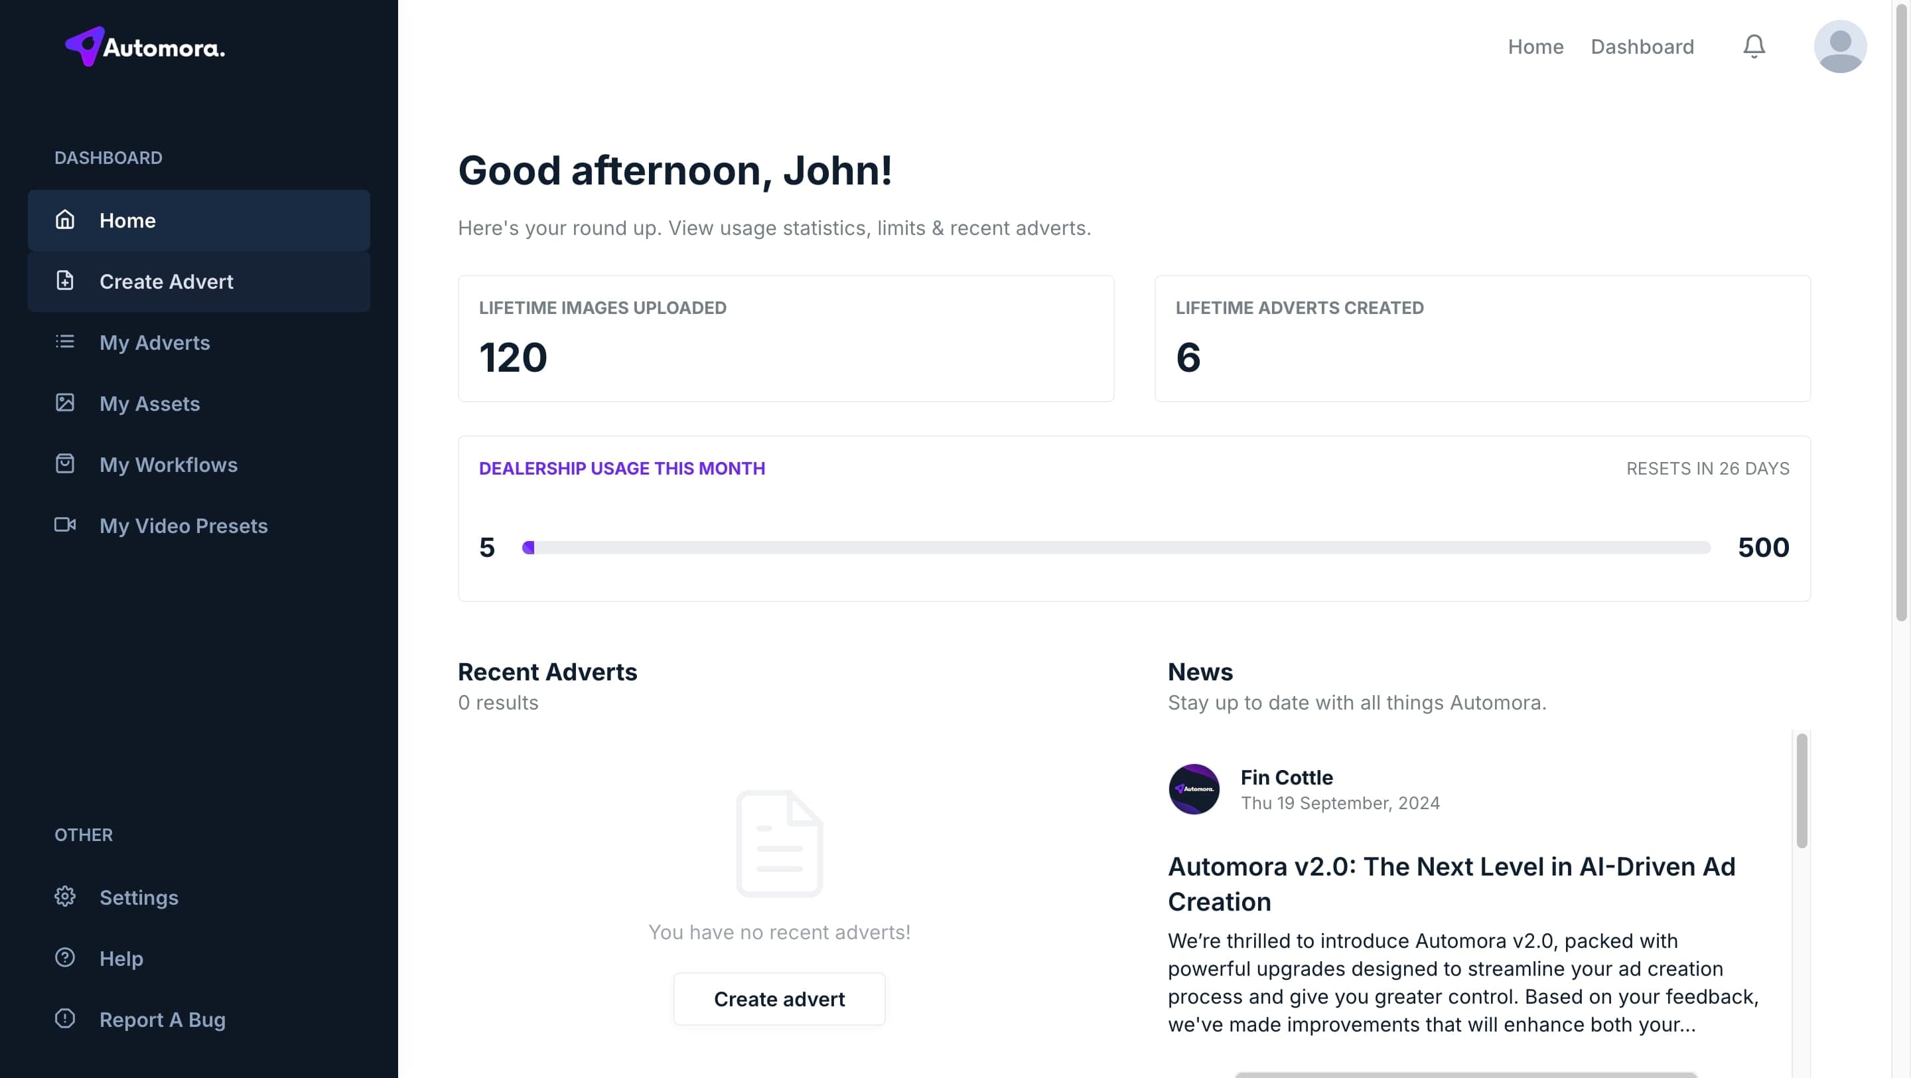Screen dimensions: 1911x1078
Task: Click the Report A Bug alert icon
Action: tap(65, 1018)
